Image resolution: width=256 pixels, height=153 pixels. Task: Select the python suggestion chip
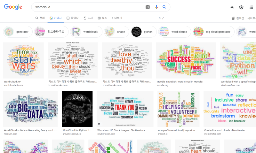click(x=143, y=32)
